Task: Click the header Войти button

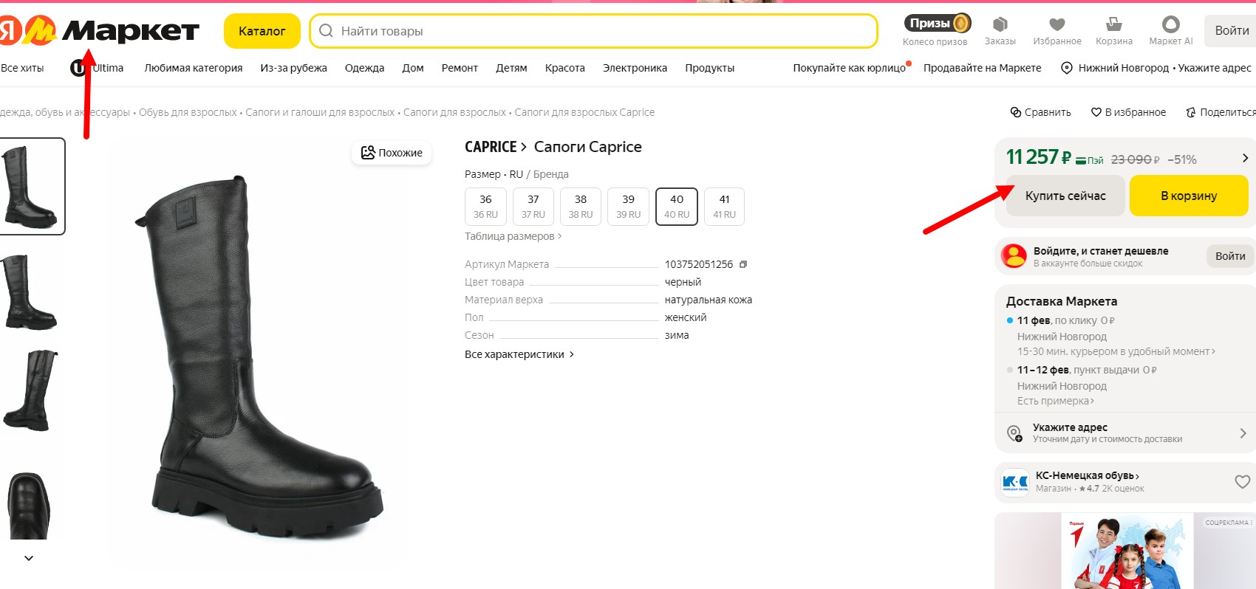Action: [x=1232, y=30]
